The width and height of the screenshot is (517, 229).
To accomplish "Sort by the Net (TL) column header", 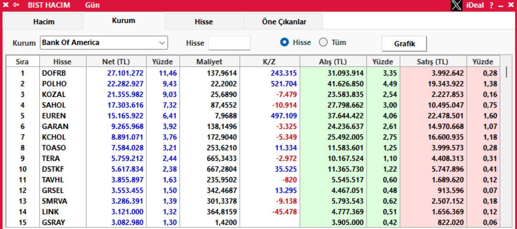I will pyautogui.click(x=116, y=62).
